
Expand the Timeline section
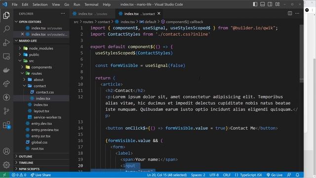point(41,163)
